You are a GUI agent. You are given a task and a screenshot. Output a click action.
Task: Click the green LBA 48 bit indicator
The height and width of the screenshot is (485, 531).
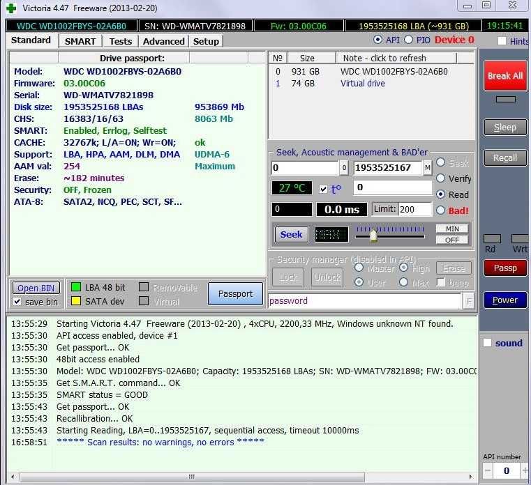pyautogui.click(x=76, y=287)
